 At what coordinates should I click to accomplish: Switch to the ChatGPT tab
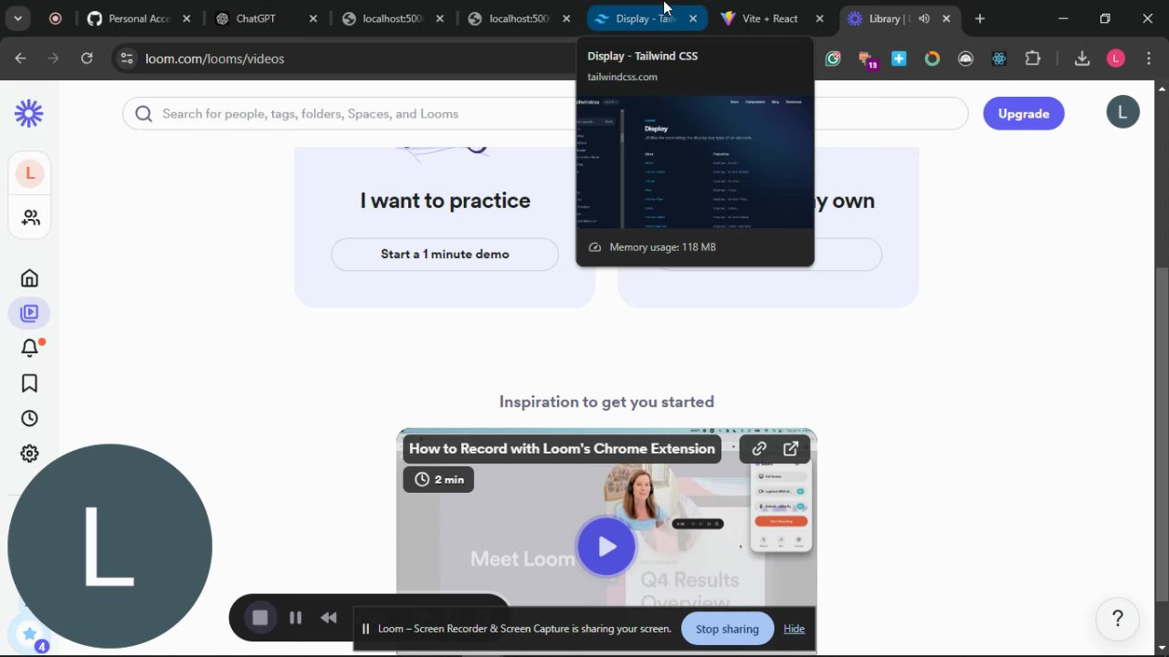[265, 18]
